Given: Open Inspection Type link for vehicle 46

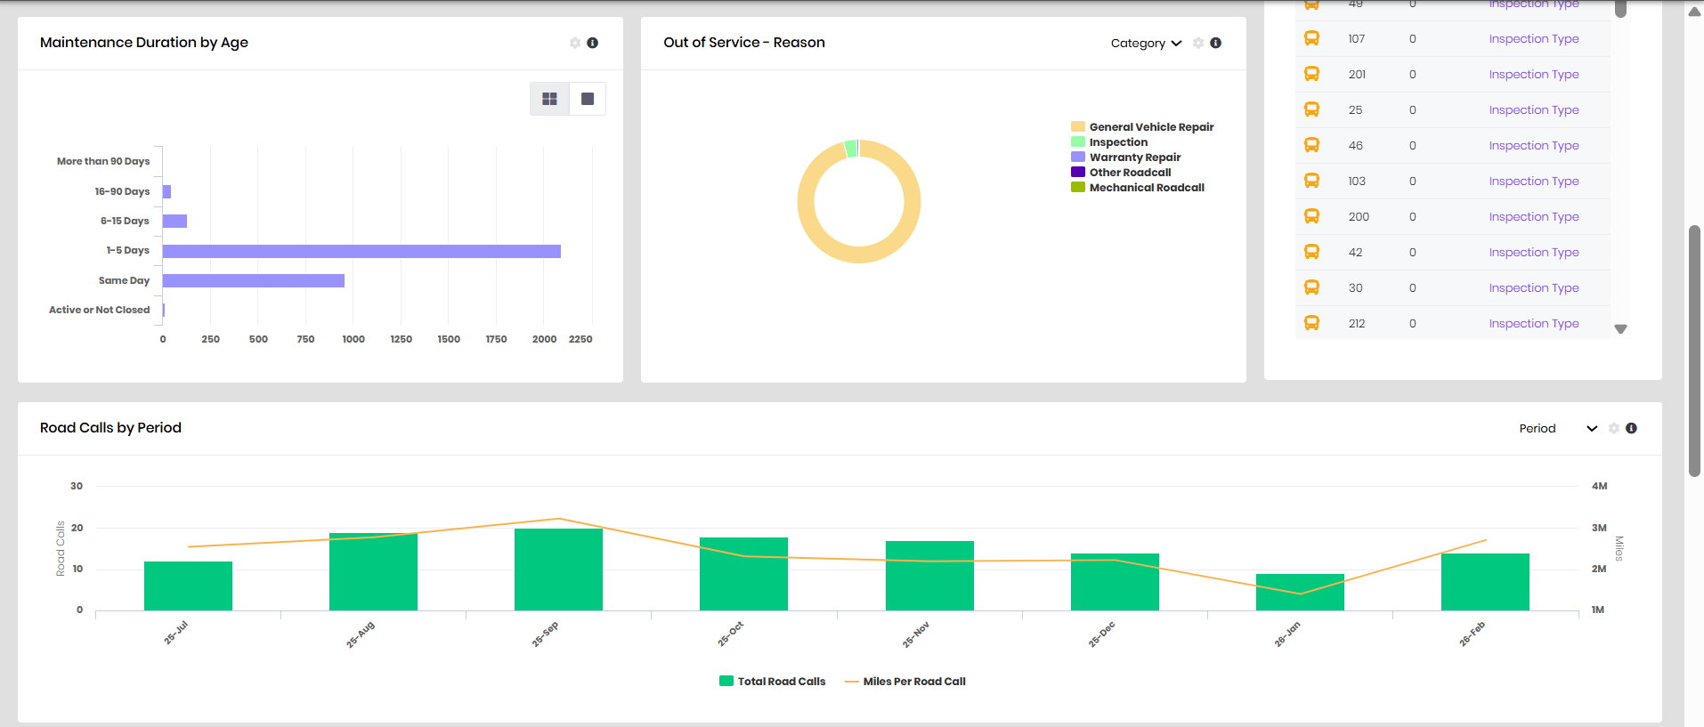Looking at the screenshot, I should click(1533, 145).
